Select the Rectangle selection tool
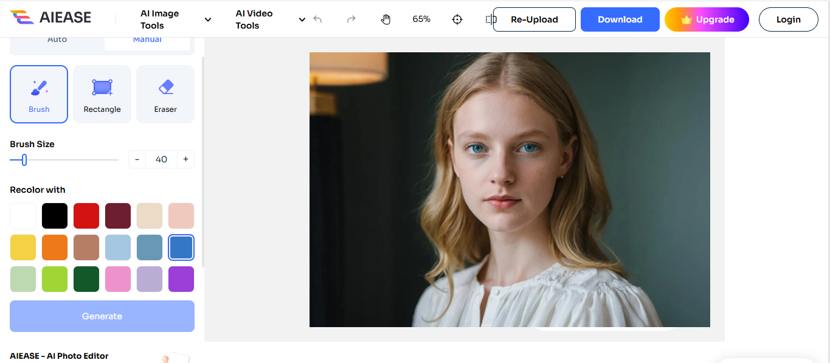The height and width of the screenshot is (363, 830). [102, 94]
